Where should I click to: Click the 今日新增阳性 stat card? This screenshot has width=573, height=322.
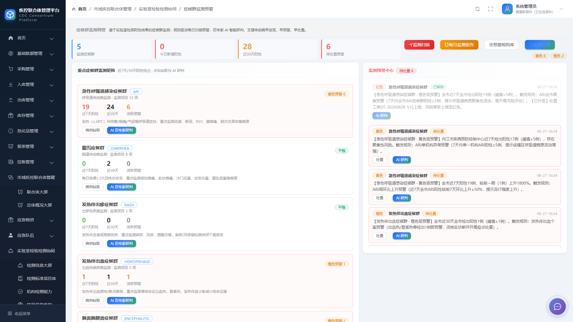coord(195,49)
